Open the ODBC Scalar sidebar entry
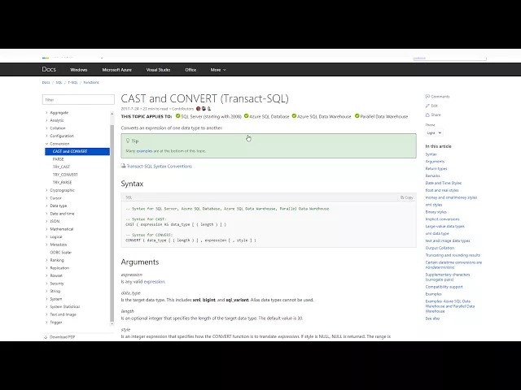Image resolution: width=521 pixels, height=390 pixels. 60,253
